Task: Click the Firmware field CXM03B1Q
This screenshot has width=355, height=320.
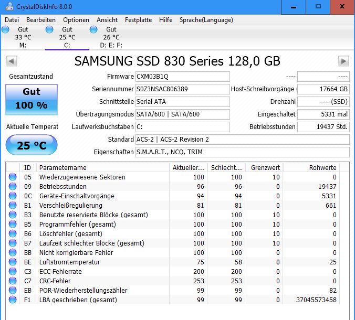Action: pyautogui.click(x=182, y=77)
